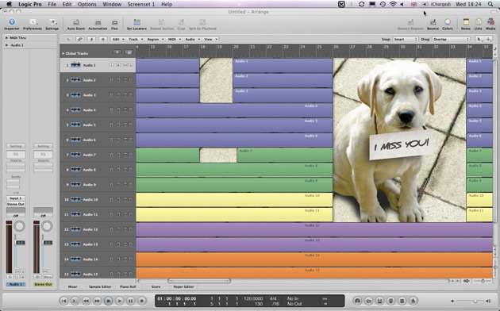500x311 pixels.
Task: Toggle the Link button in Arrange toolbar
Action: pos(80,39)
